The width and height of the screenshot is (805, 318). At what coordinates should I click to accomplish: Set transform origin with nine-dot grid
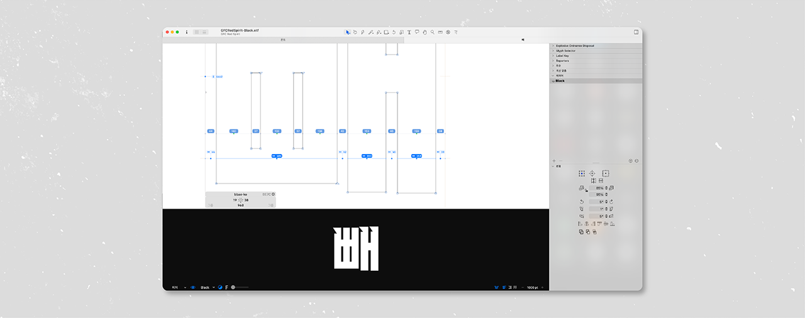tap(582, 173)
